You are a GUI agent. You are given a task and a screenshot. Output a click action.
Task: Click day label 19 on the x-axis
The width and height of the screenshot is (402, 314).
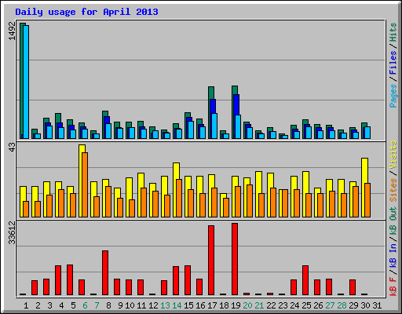[236, 305]
